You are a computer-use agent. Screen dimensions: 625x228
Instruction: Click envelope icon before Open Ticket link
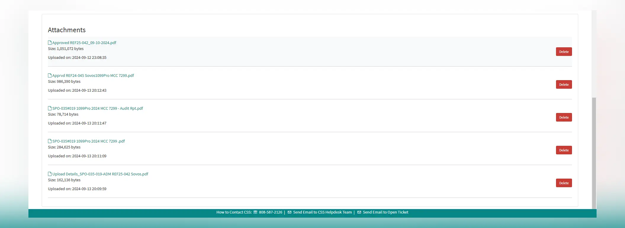(359, 212)
